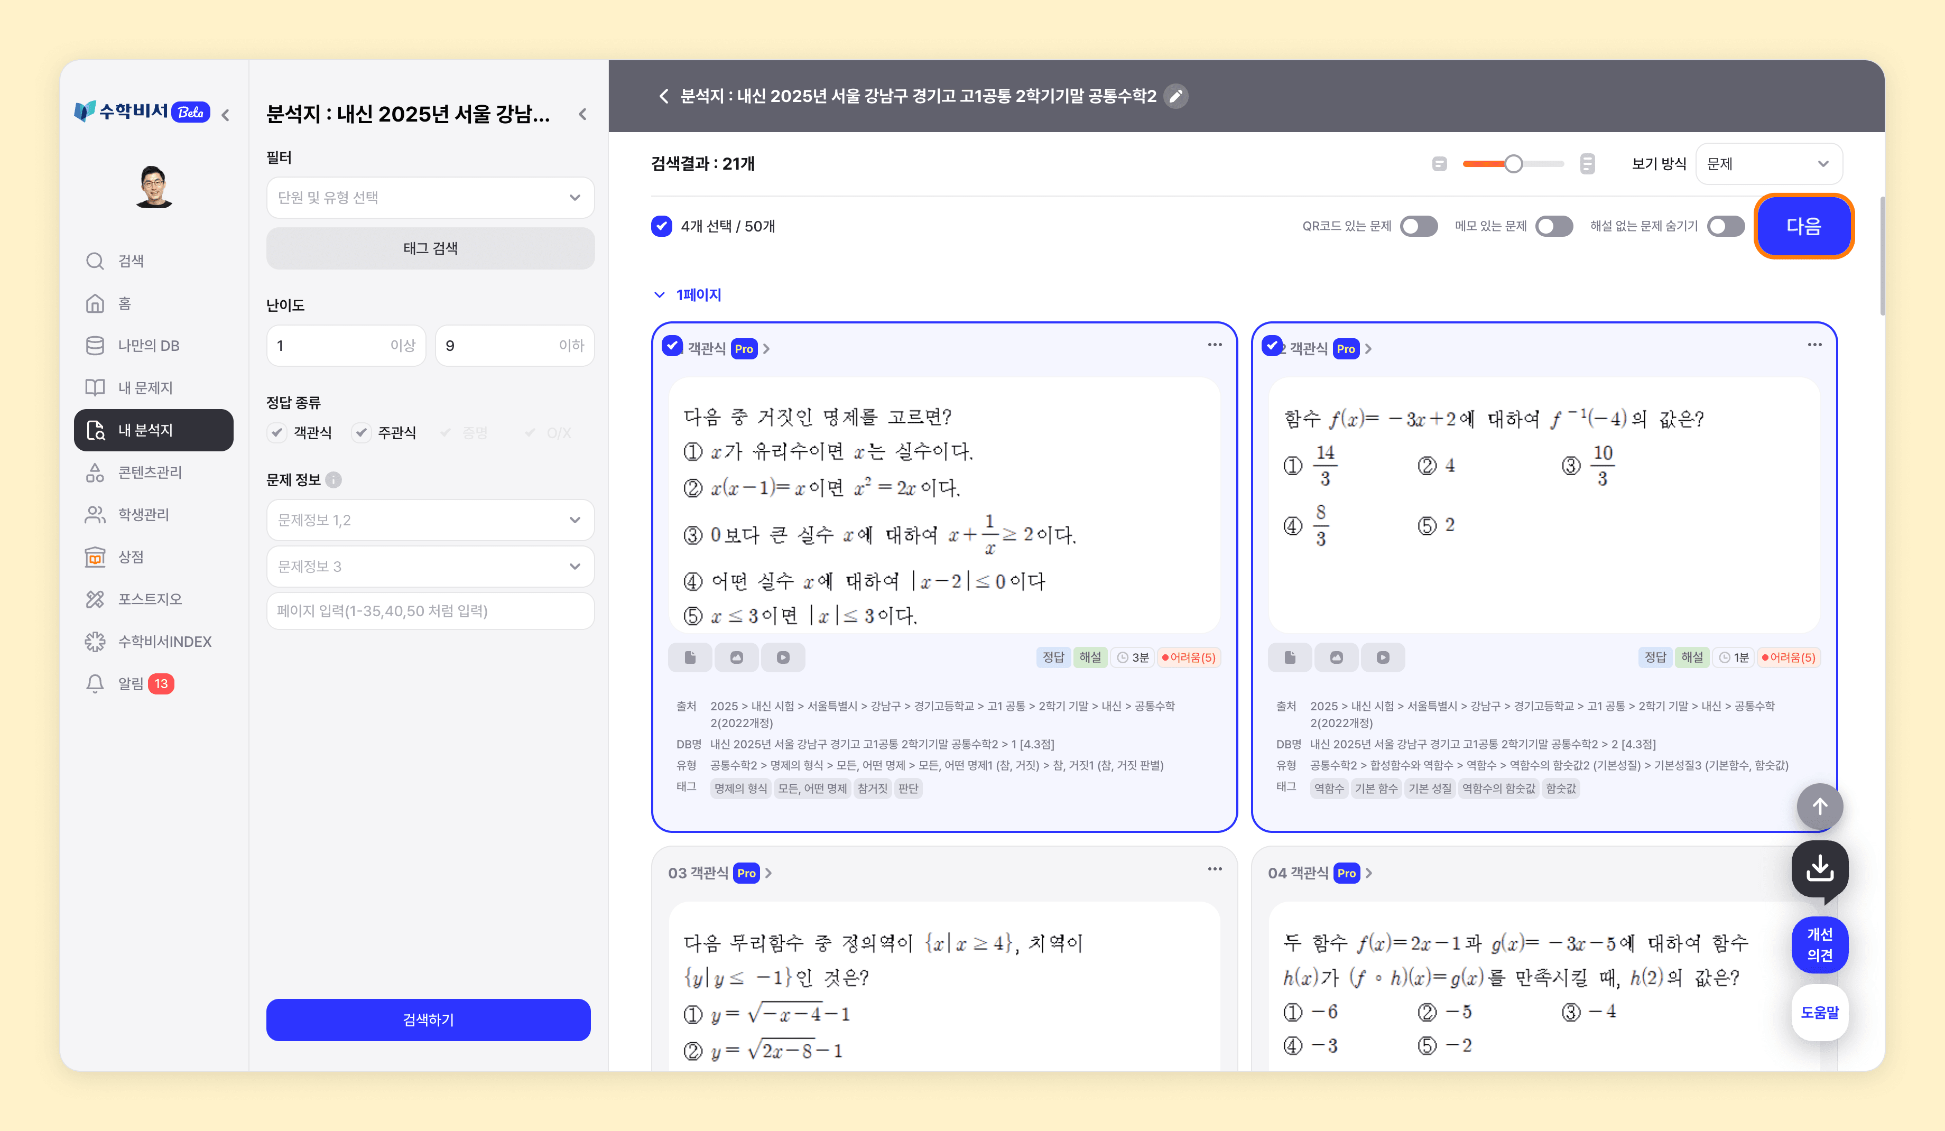Viewport: 1945px width, 1131px height.
Task: Click the 검색하기 button
Action: coord(428,1020)
